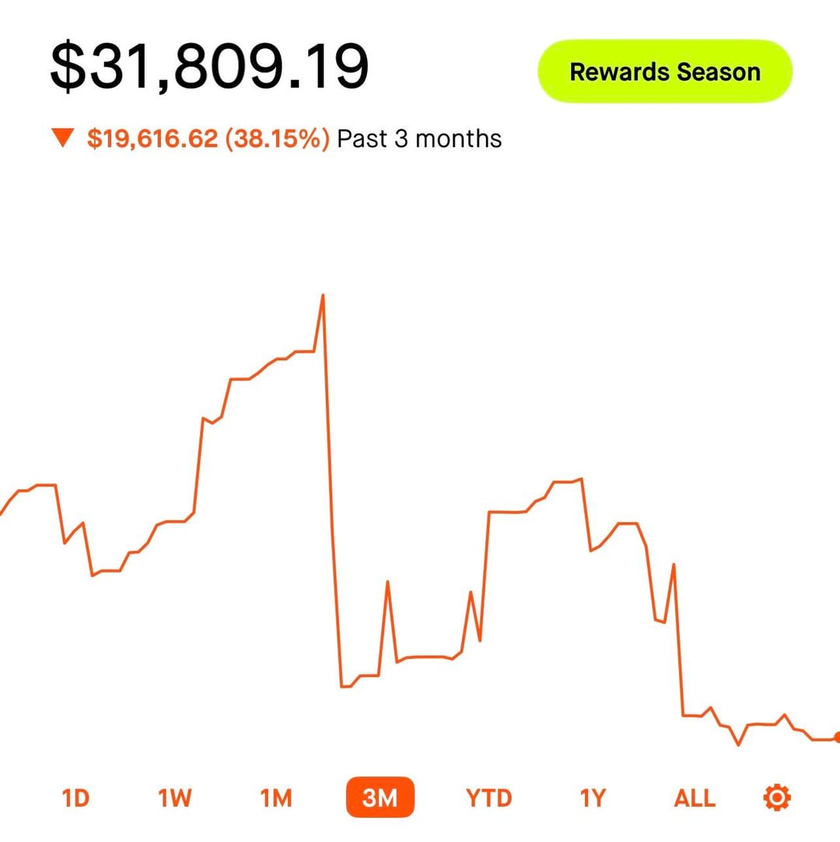The image size is (840, 842).
Task: Tap the "Past 3 months" label
Action: (x=419, y=139)
